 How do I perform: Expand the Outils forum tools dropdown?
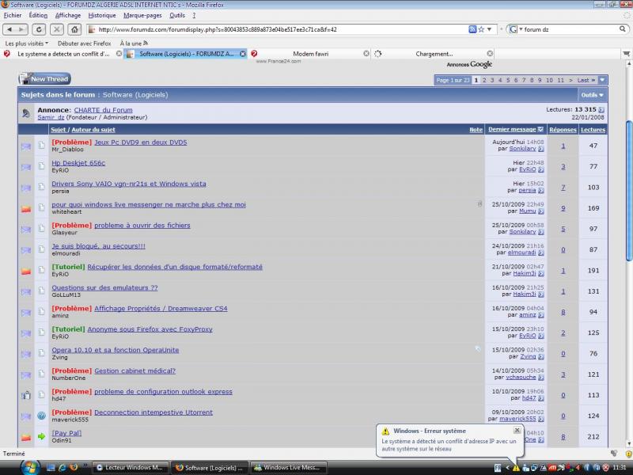tap(592, 95)
